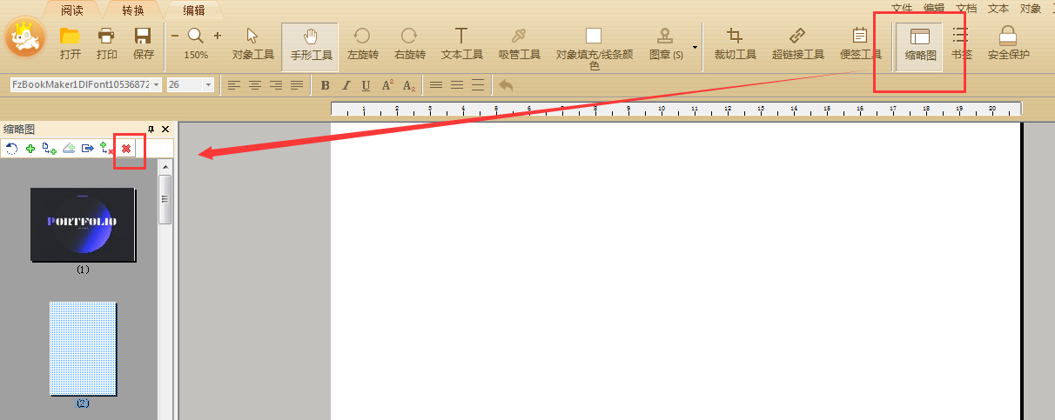The width and height of the screenshot is (1055, 420).
Task: Select the 超链接工具 (Hyperlink tool)
Action: coord(797,44)
